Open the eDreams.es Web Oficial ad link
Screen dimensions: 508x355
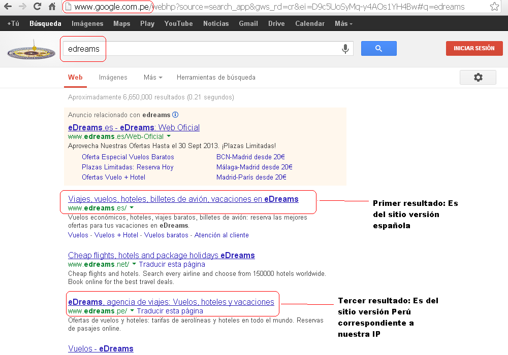[134, 127]
